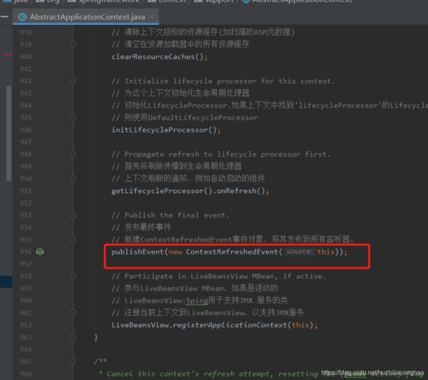Click the 'this' argument on line 962
Image resolution: width=428 pixels, height=380 pixels.
pos(300,325)
